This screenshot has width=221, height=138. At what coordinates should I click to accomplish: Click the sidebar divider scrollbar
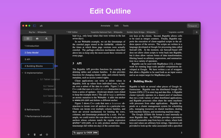[x=55, y=86]
